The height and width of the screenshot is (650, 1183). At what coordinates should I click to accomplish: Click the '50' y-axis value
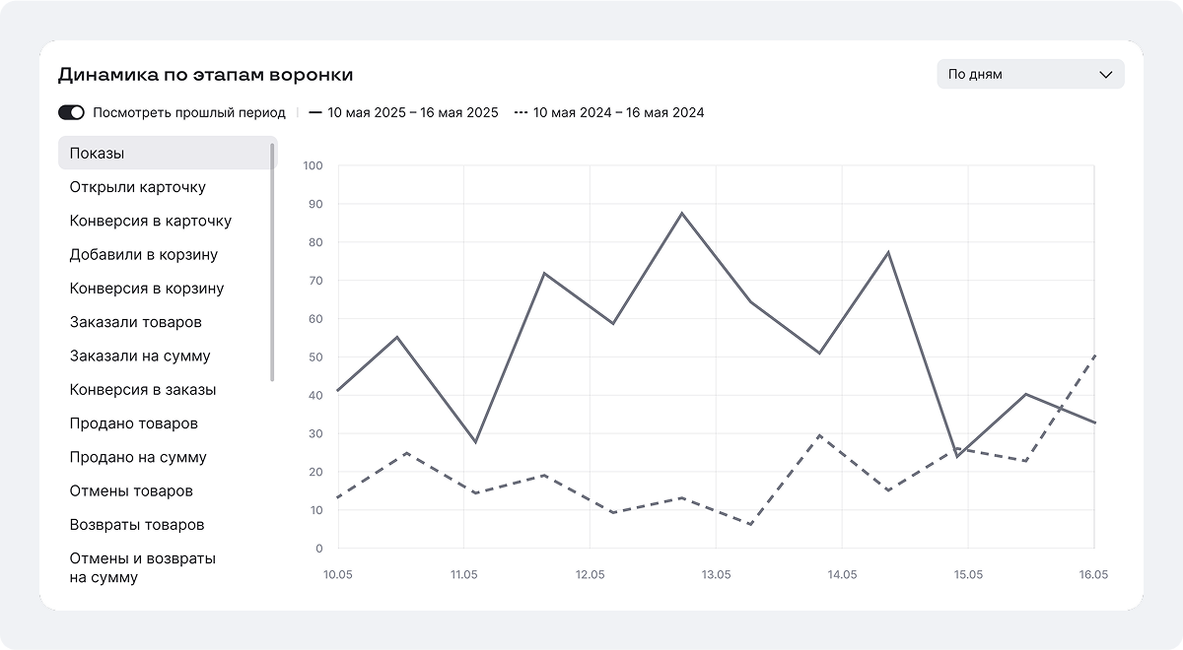point(316,357)
